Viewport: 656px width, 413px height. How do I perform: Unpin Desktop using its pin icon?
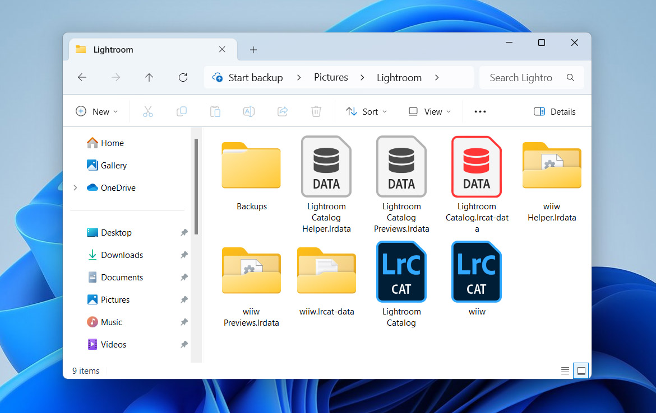(x=184, y=233)
